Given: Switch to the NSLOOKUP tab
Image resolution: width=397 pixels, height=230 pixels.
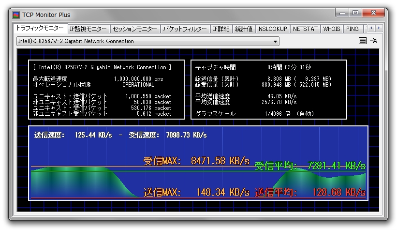Looking at the screenshot, I should click(273, 29).
